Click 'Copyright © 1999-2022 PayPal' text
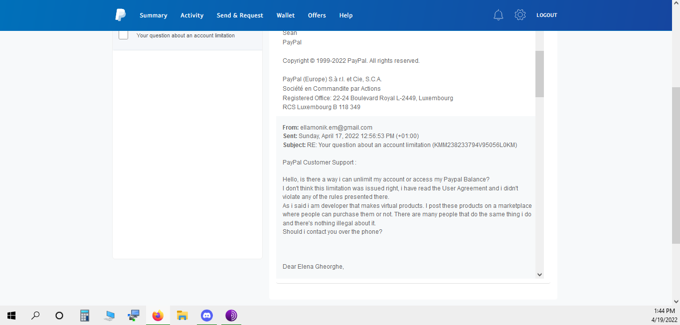The width and height of the screenshot is (680, 325). 351,61
